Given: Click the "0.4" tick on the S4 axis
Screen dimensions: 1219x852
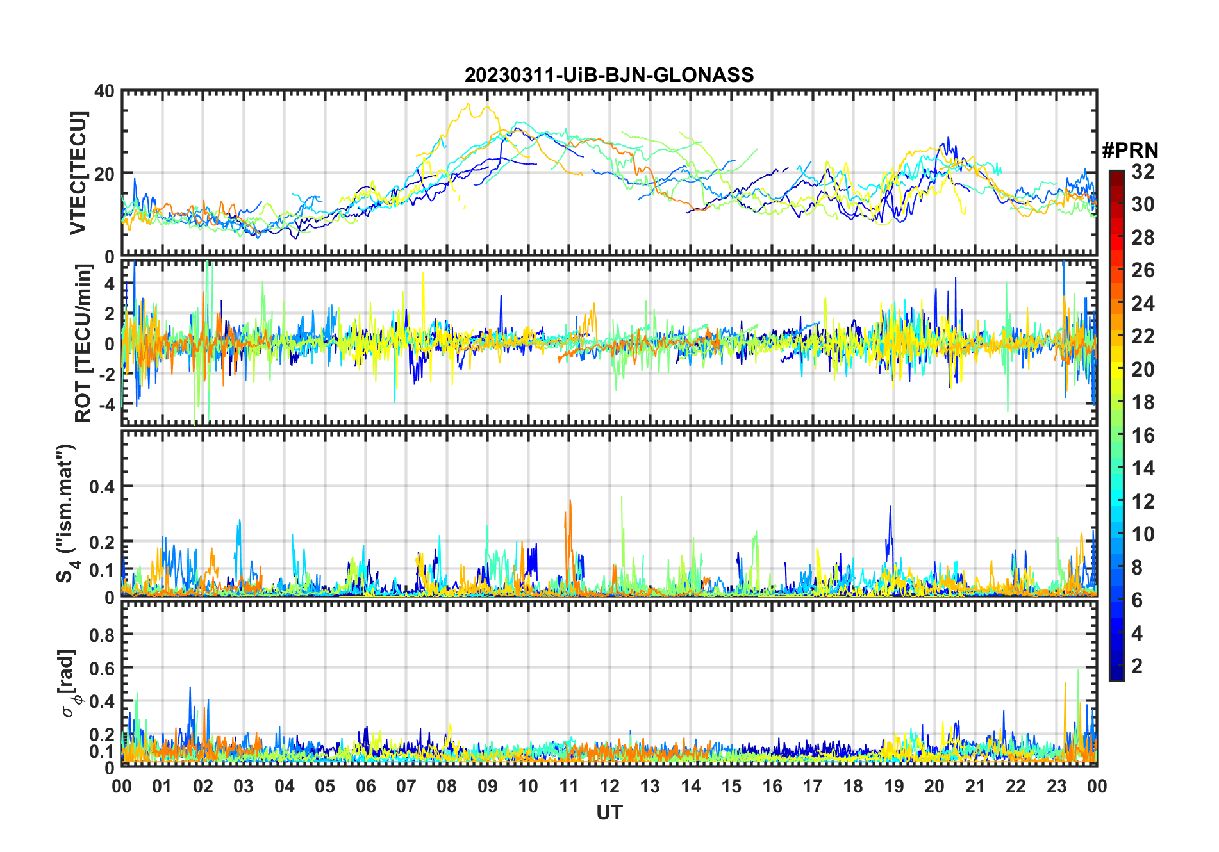Looking at the screenshot, I should (102, 487).
